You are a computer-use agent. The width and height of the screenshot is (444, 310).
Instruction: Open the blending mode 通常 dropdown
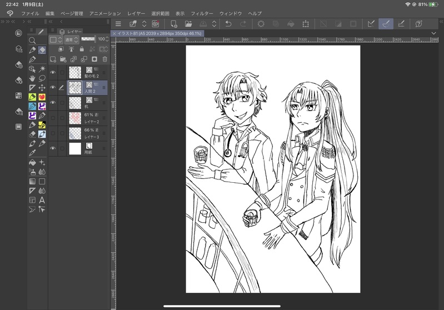pos(72,39)
